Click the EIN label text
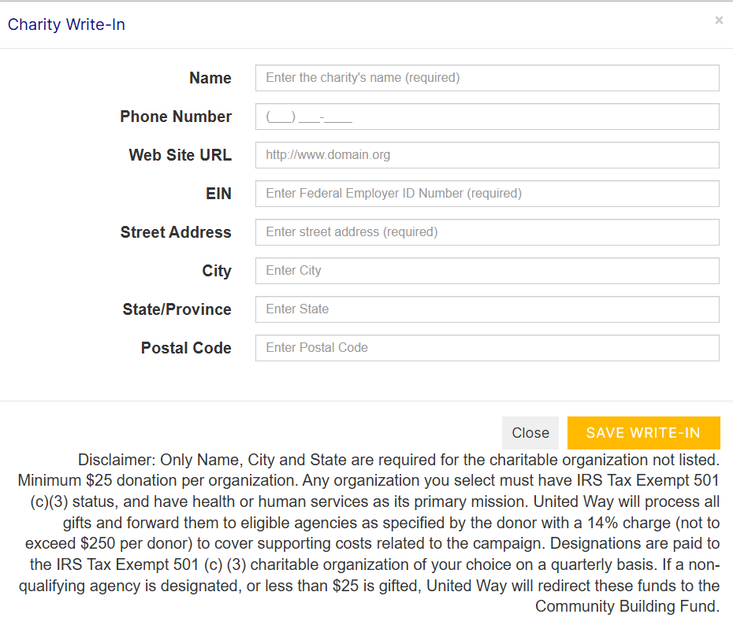 [218, 194]
